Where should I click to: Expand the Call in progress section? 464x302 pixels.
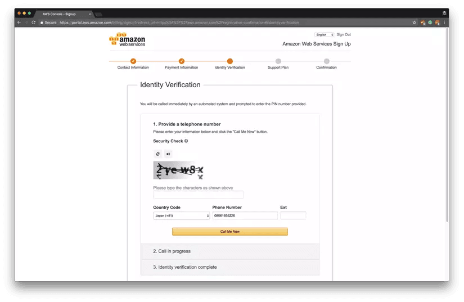coord(230,251)
